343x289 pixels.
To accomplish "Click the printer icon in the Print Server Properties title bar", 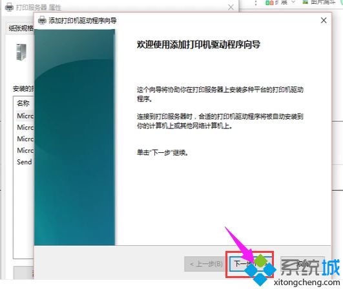I will click(x=9, y=7).
